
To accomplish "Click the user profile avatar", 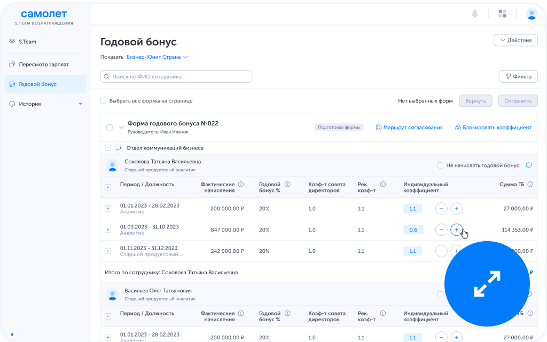I will point(531,14).
